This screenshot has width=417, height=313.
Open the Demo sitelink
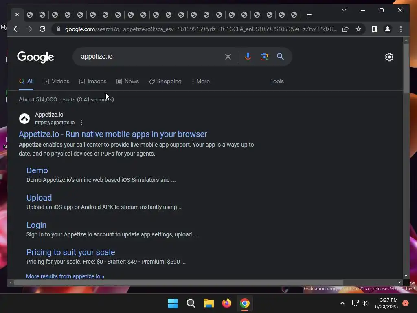click(x=37, y=170)
